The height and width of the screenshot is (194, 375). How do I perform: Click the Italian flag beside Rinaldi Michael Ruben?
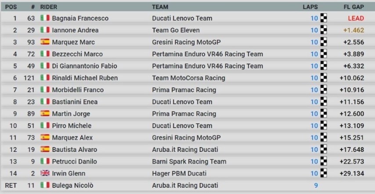point(45,78)
